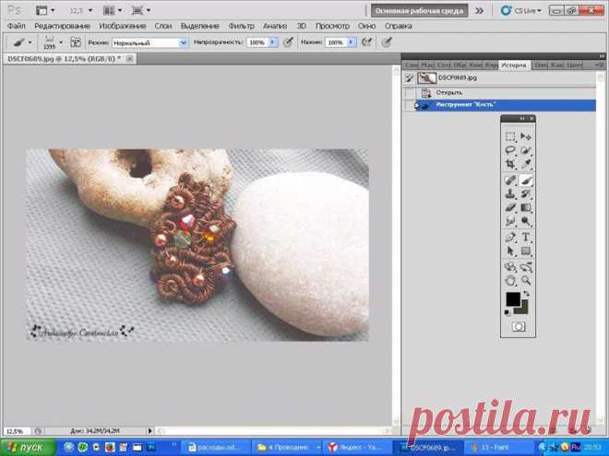
Task: Select the 3D Object Rotate tool
Action: [510, 267]
